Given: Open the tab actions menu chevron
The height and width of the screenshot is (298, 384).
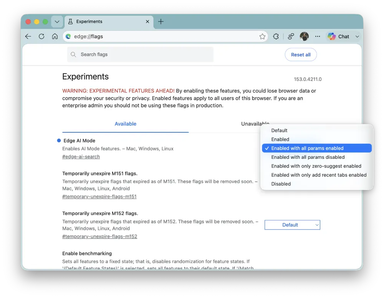Looking at the screenshot, I should [57, 22].
